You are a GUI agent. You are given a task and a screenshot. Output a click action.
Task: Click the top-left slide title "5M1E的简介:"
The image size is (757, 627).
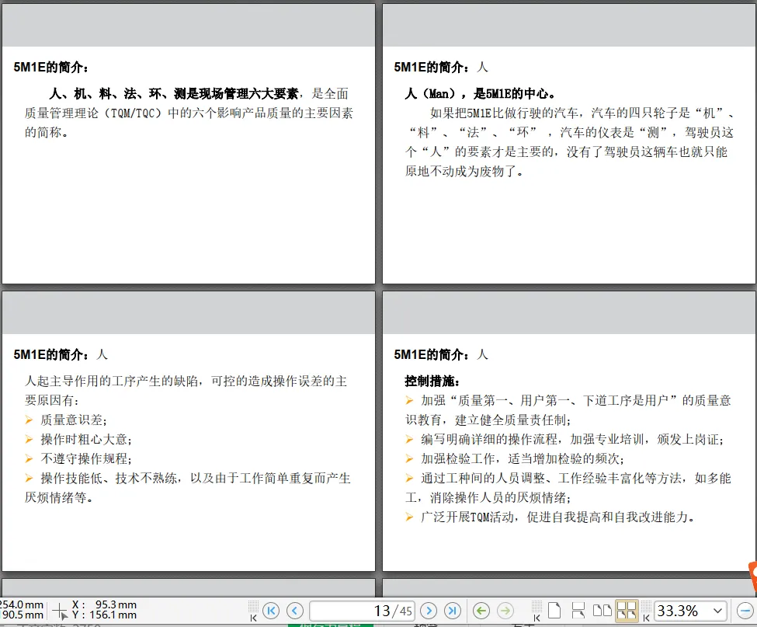pos(51,67)
